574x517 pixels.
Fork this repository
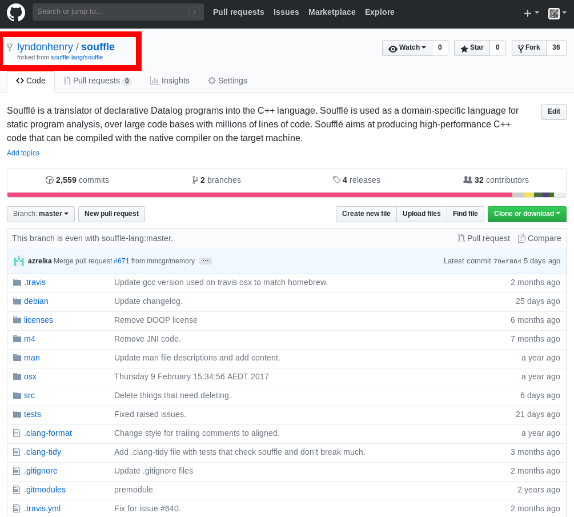coord(529,48)
